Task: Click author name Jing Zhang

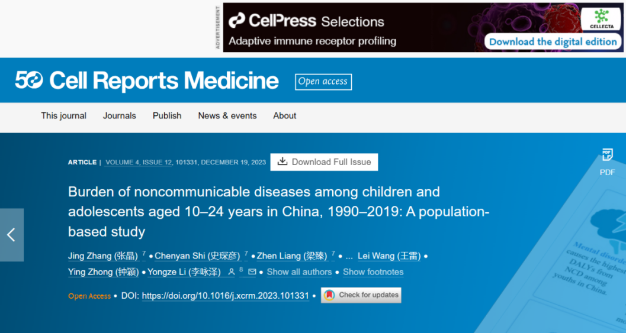Action: [x=90, y=256]
